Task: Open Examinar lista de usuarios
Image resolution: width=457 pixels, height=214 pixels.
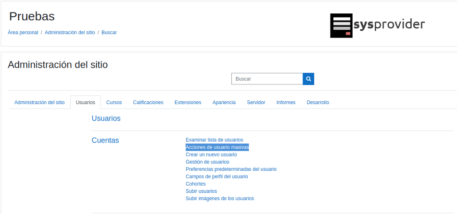Action: pyautogui.click(x=214, y=140)
